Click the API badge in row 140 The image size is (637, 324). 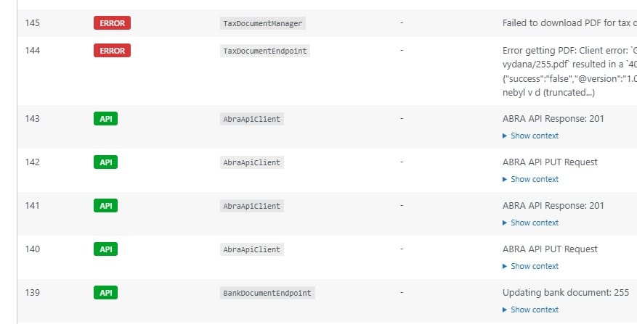[x=105, y=249]
